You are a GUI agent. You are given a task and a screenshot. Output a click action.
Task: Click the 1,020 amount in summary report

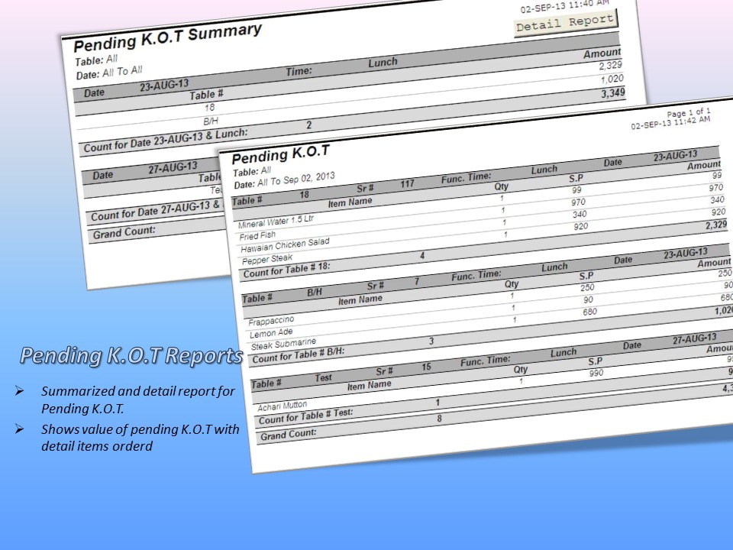point(612,79)
